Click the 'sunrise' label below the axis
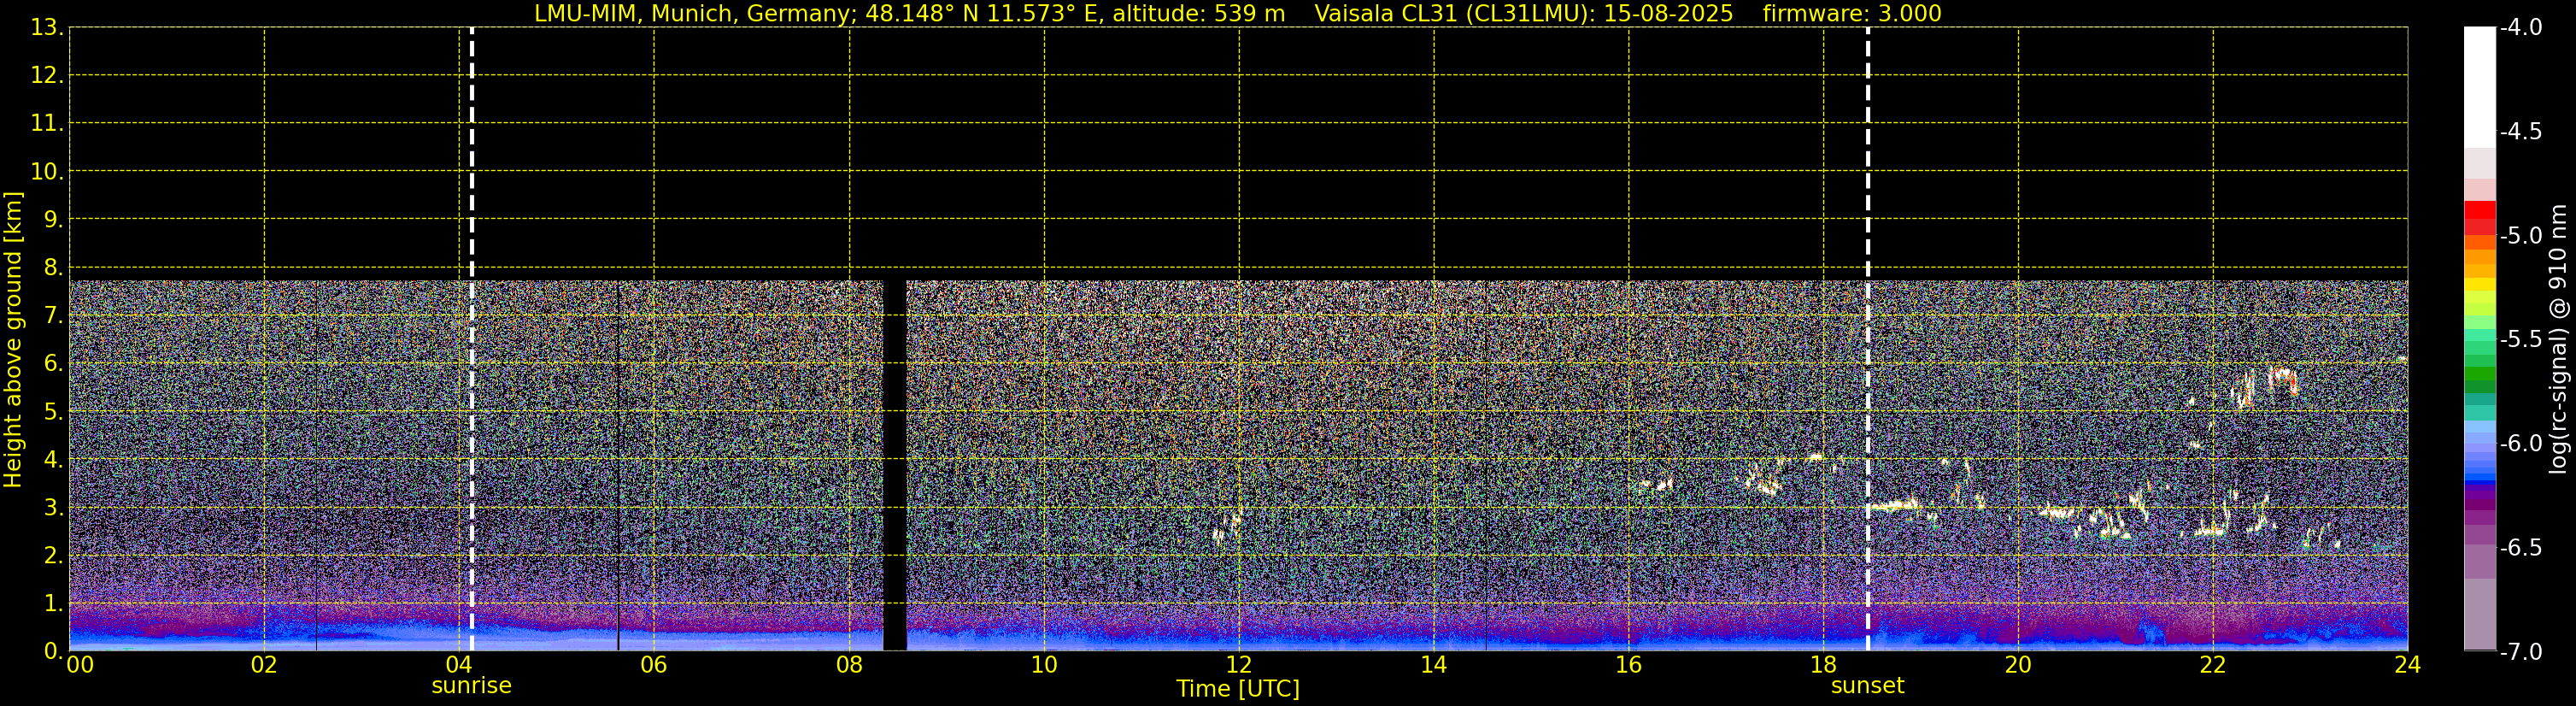2576x706 pixels. point(471,686)
